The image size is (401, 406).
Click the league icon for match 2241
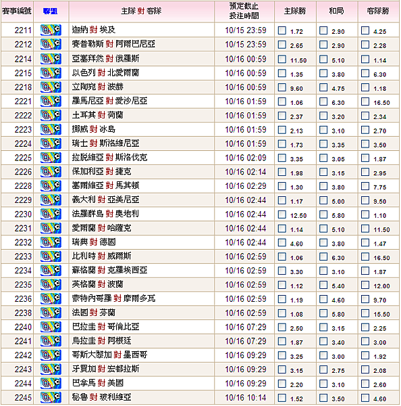pos(51,341)
